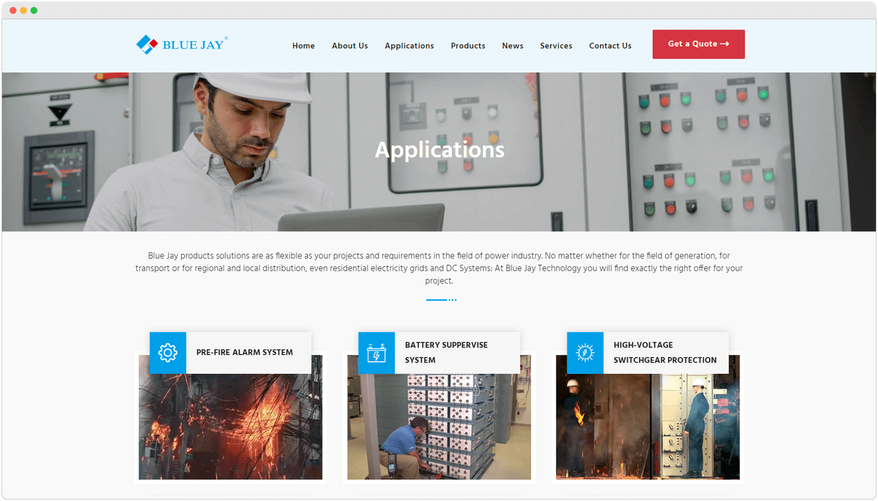Open the Home menu item

click(x=303, y=46)
